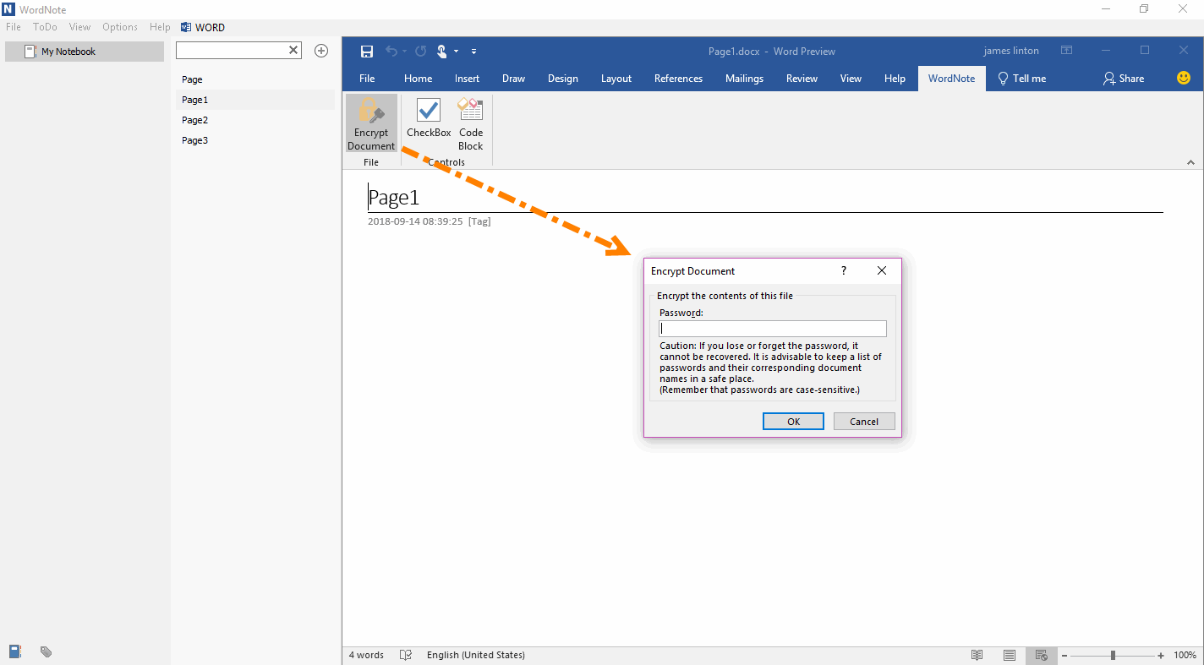Click the smiley feedback icon

[1184, 78]
